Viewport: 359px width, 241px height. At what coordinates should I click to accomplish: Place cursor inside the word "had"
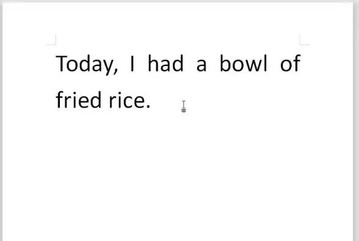[x=165, y=63]
